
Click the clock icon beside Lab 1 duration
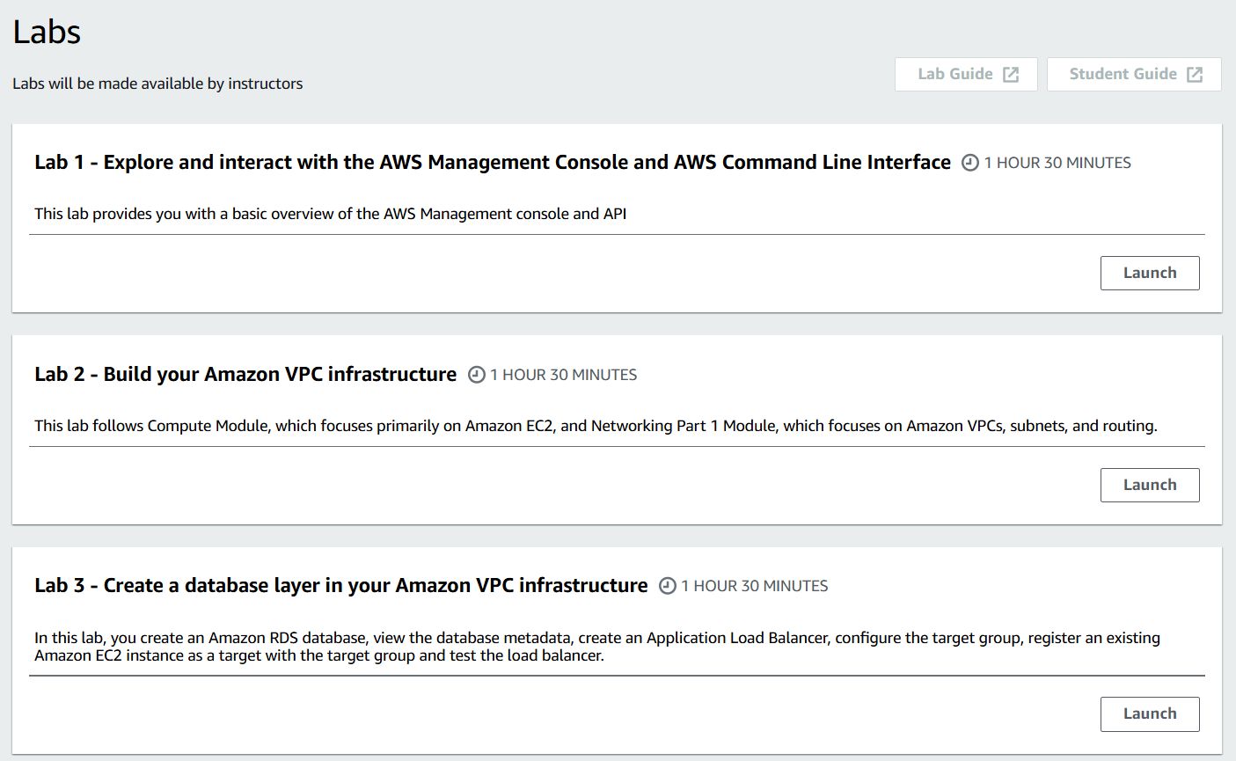970,163
